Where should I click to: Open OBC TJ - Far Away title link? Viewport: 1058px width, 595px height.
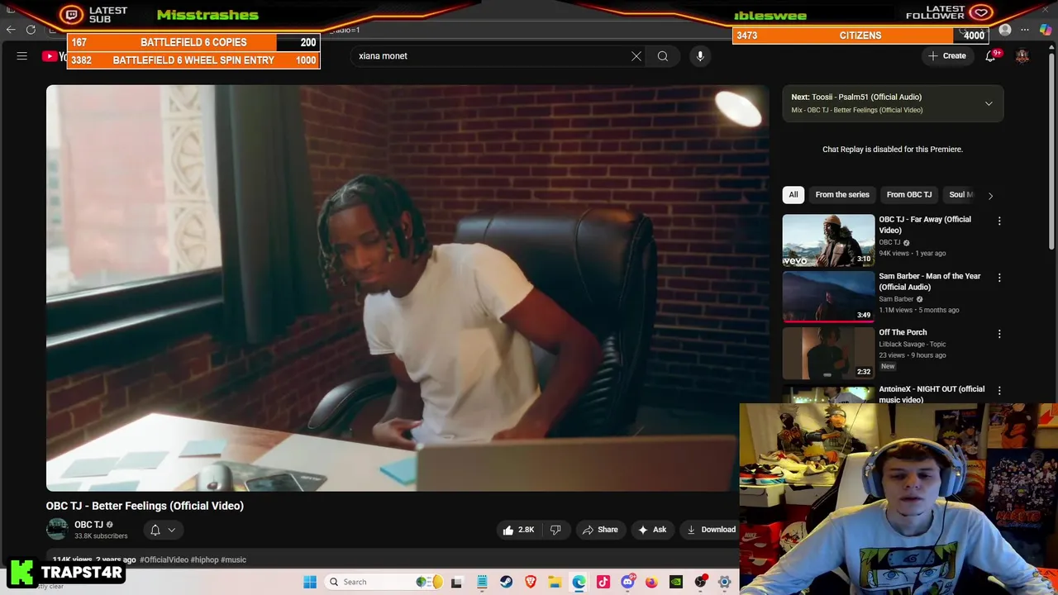(x=925, y=225)
